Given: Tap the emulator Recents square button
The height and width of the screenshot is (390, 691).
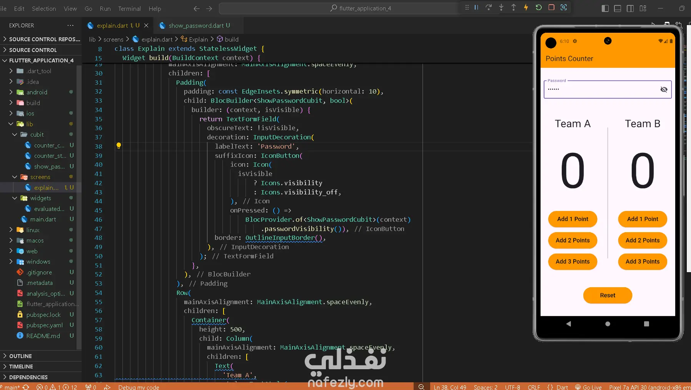Looking at the screenshot, I should 646,324.
